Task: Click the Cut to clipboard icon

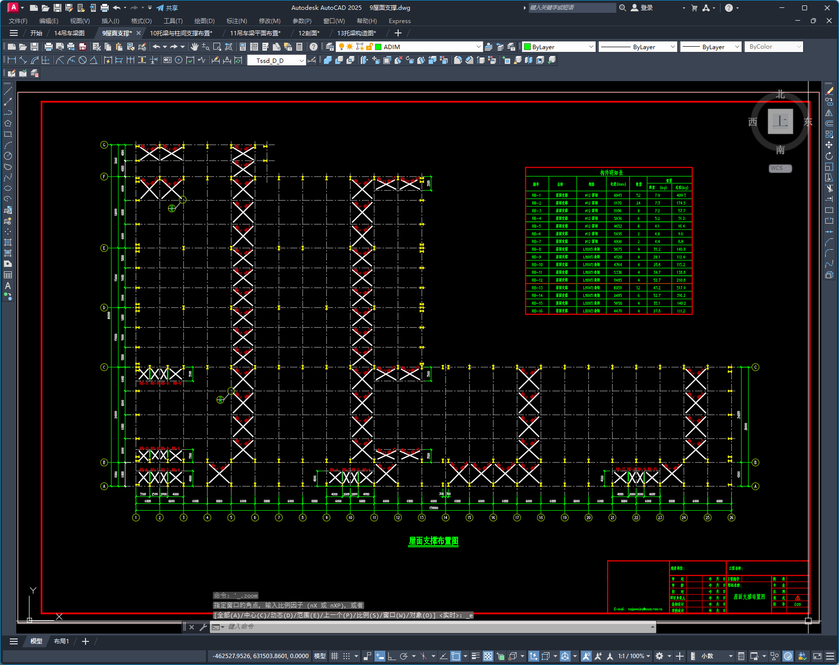Action: 97,47
